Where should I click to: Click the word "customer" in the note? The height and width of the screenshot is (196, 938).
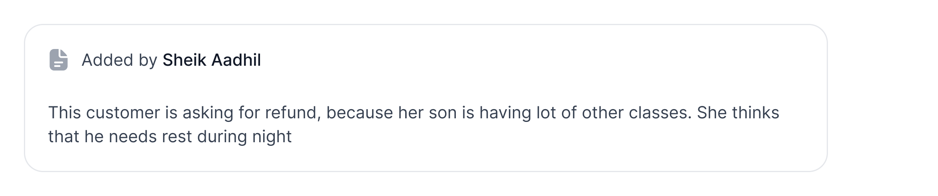click(123, 113)
